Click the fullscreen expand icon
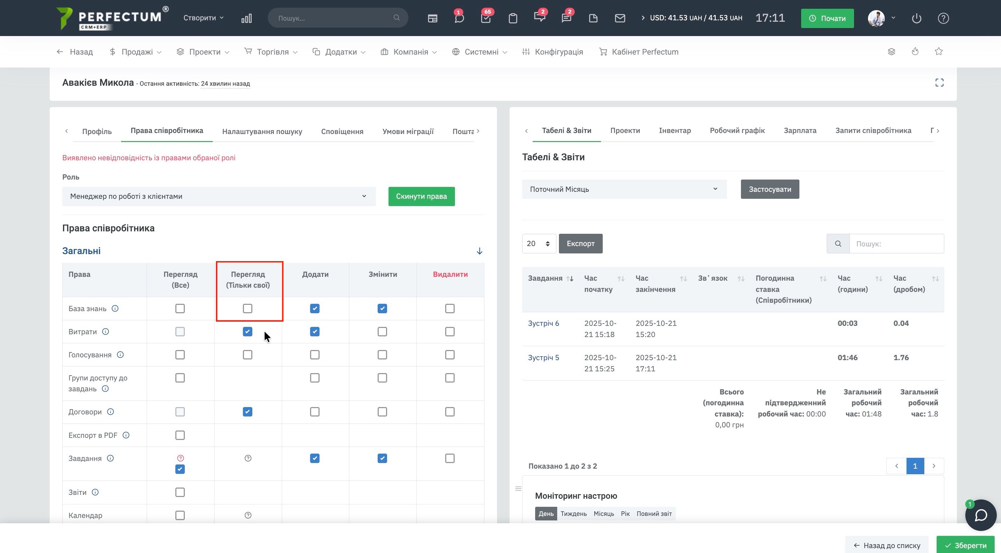The width and height of the screenshot is (1001, 553). [x=939, y=83]
